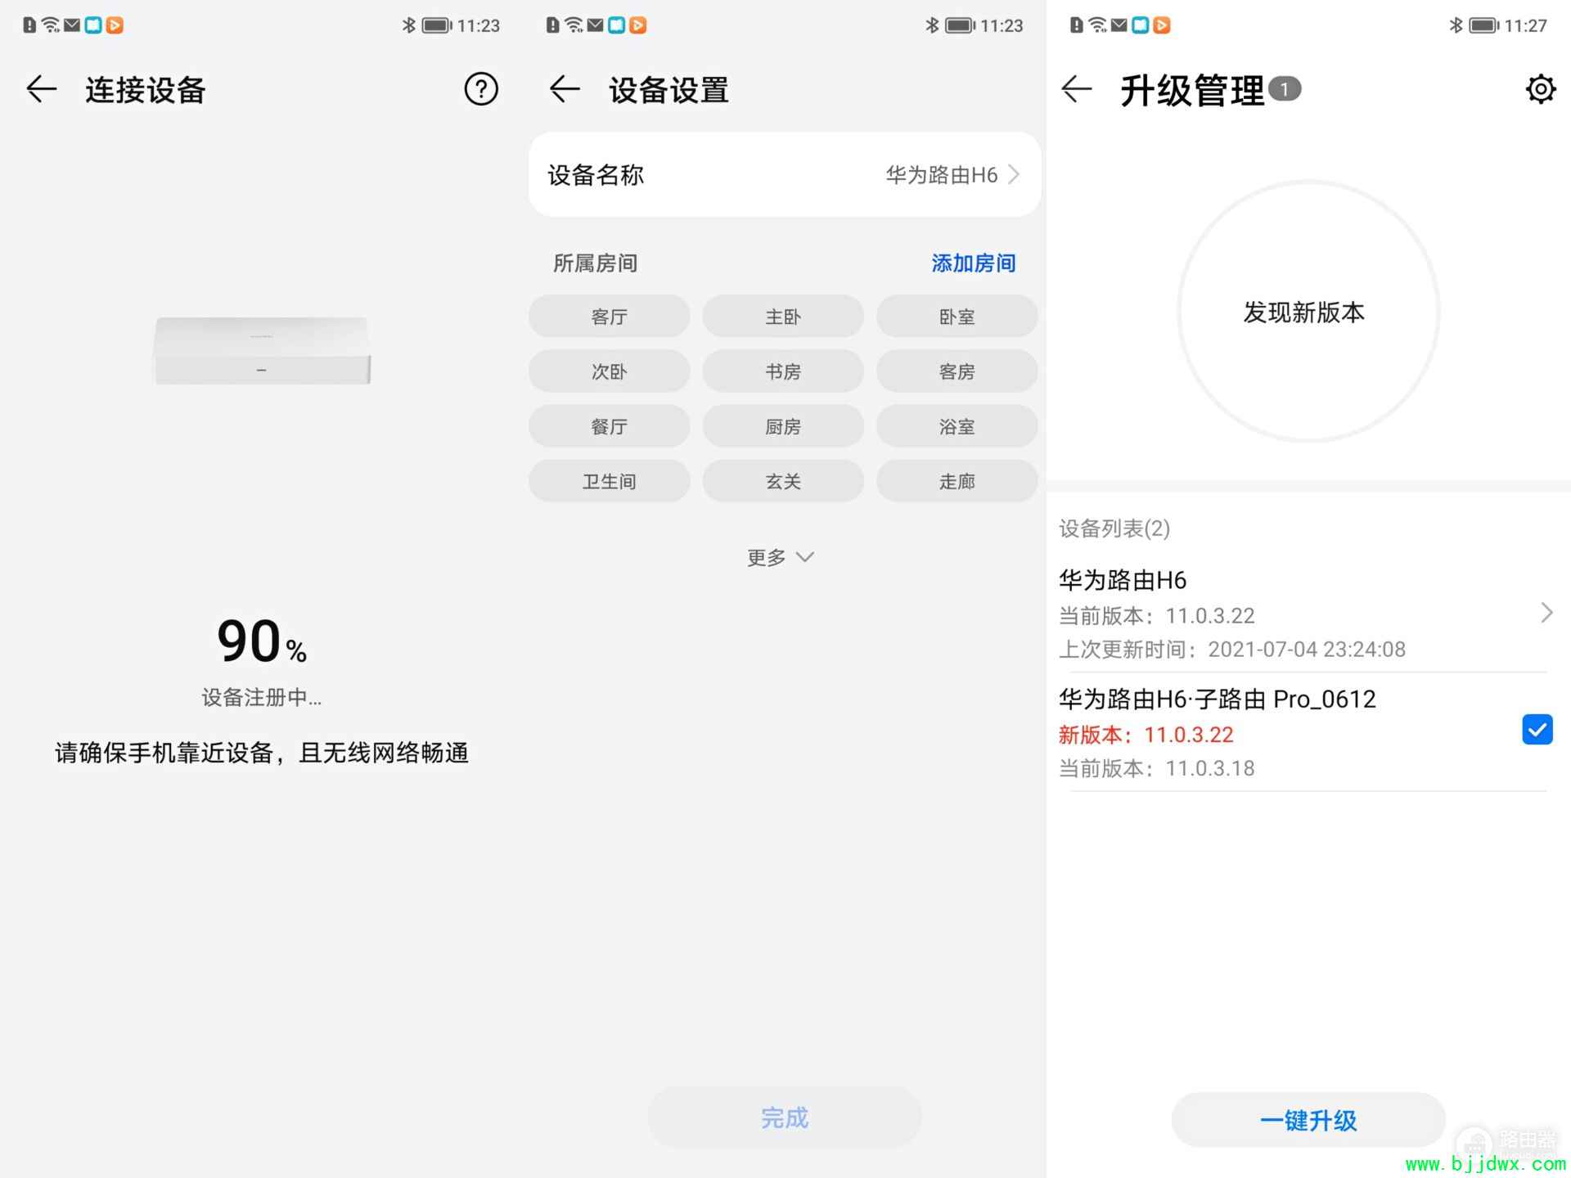This screenshot has height=1178, width=1571.
Task: Select the 餐厅 room
Action: point(610,426)
